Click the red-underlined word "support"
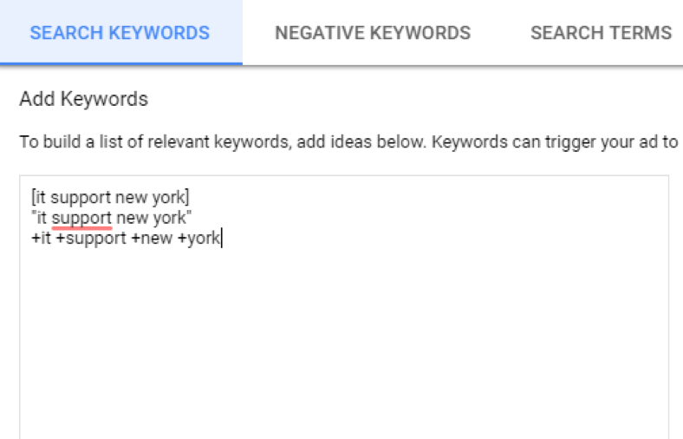The image size is (683, 439). tap(81, 218)
